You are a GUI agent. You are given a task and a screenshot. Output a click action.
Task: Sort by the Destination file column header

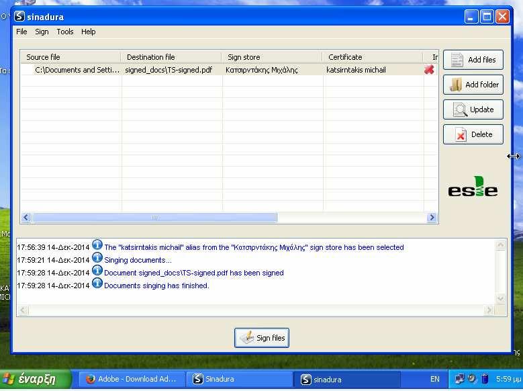[171, 57]
